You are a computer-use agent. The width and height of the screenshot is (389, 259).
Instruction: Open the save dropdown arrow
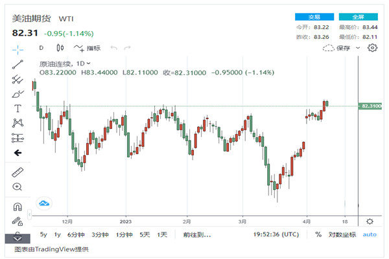pos(358,48)
